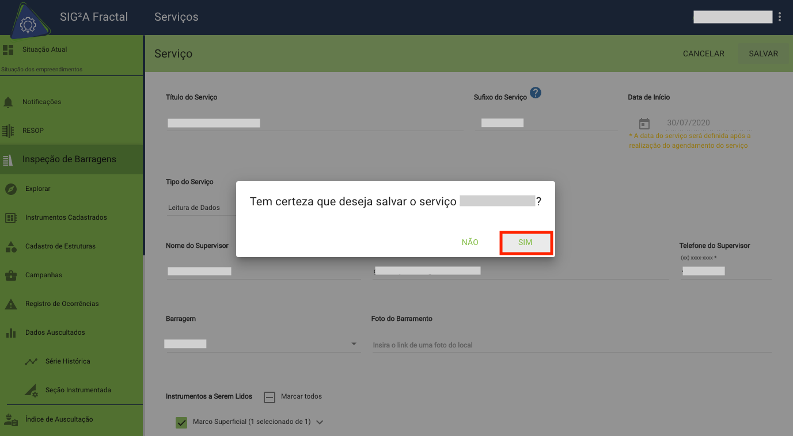Viewport: 793px width, 436px height.
Task: Open Notificações in the sidebar
Action: point(42,102)
